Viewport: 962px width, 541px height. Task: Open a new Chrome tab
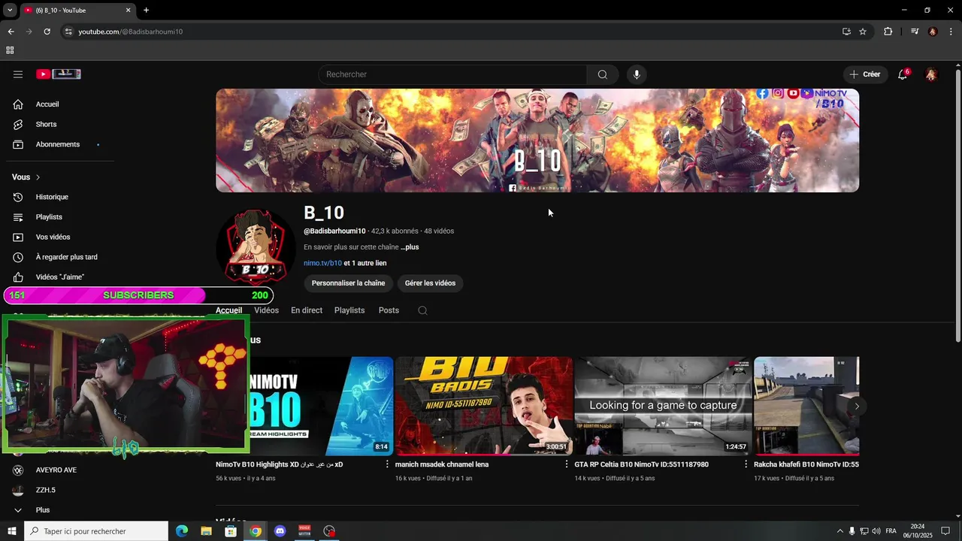(146, 11)
